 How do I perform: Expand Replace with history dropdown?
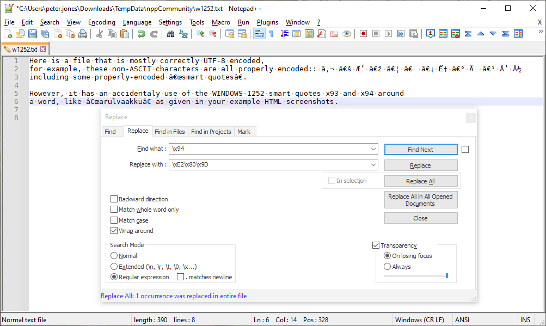pyautogui.click(x=373, y=164)
